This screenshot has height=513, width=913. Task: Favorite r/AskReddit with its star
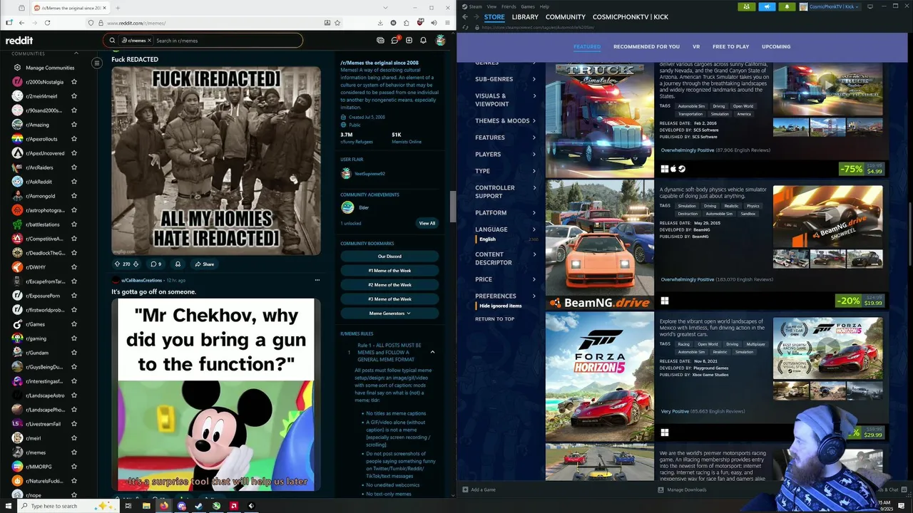pyautogui.click(x=73, y=182)
